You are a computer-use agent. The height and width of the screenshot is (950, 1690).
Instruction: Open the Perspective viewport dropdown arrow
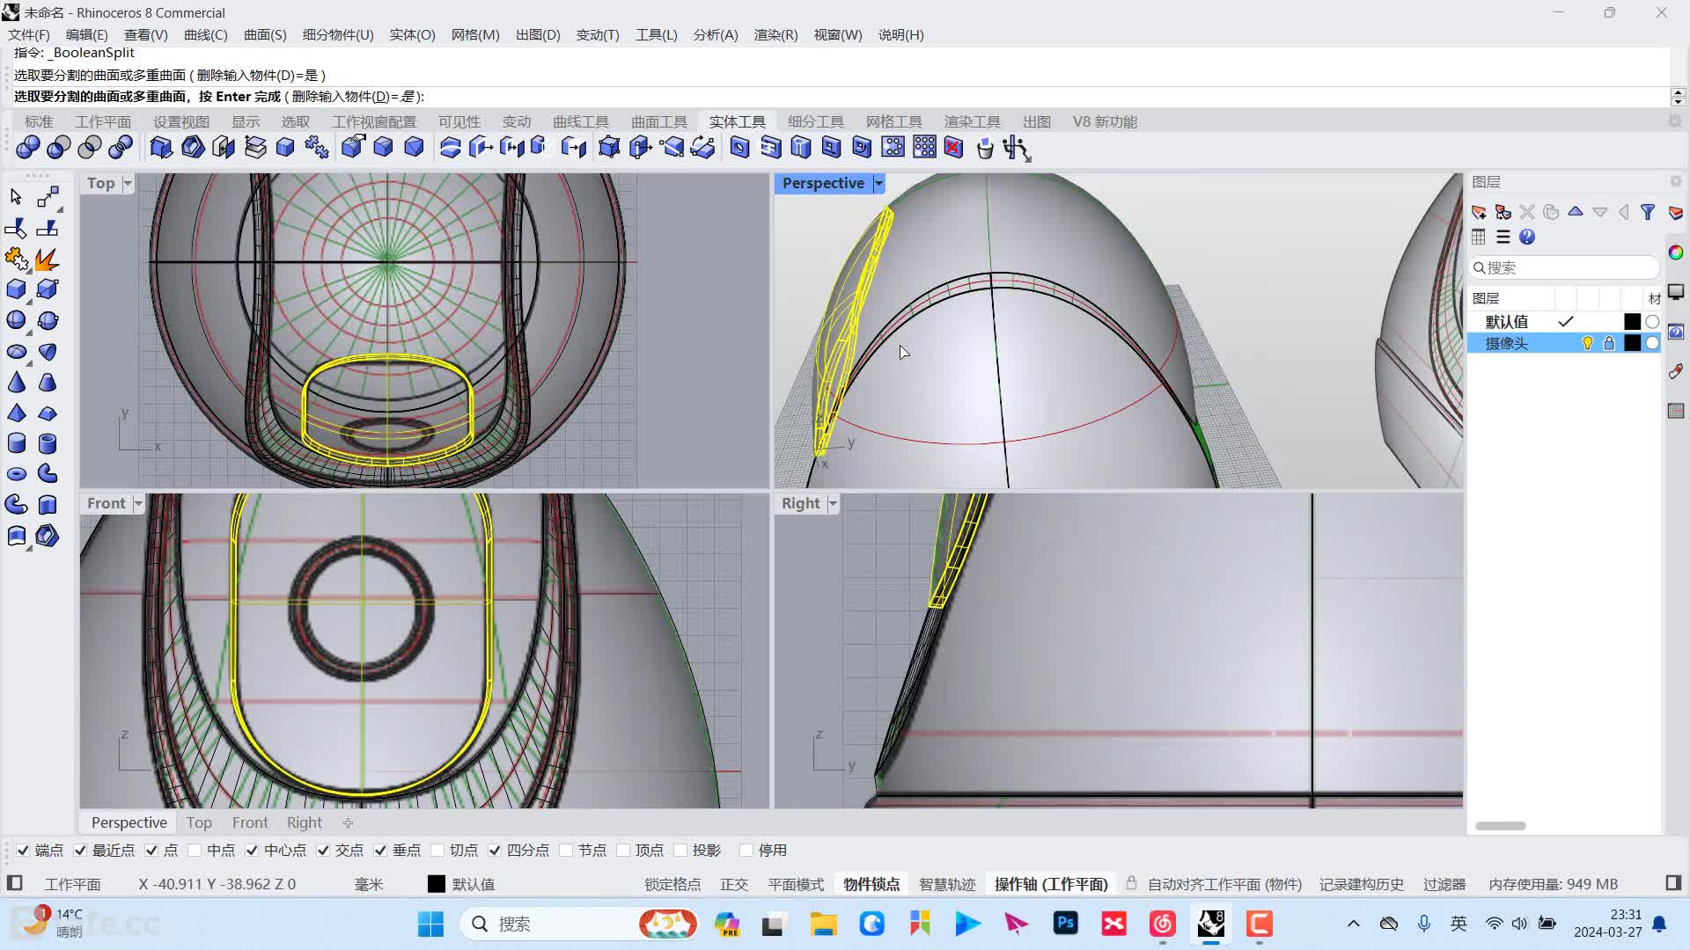878,183
